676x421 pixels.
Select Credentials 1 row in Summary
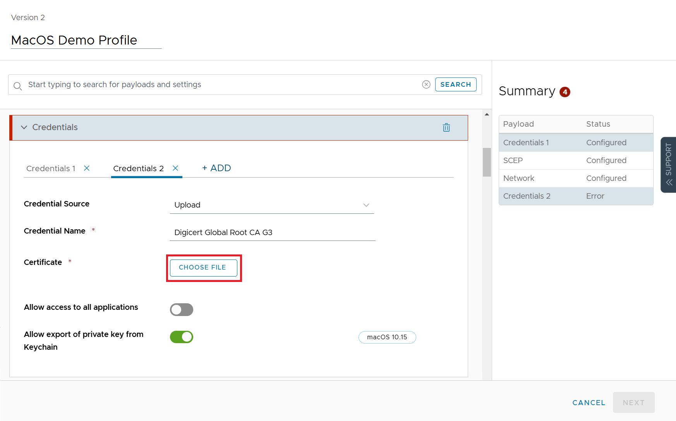(576, 143)
